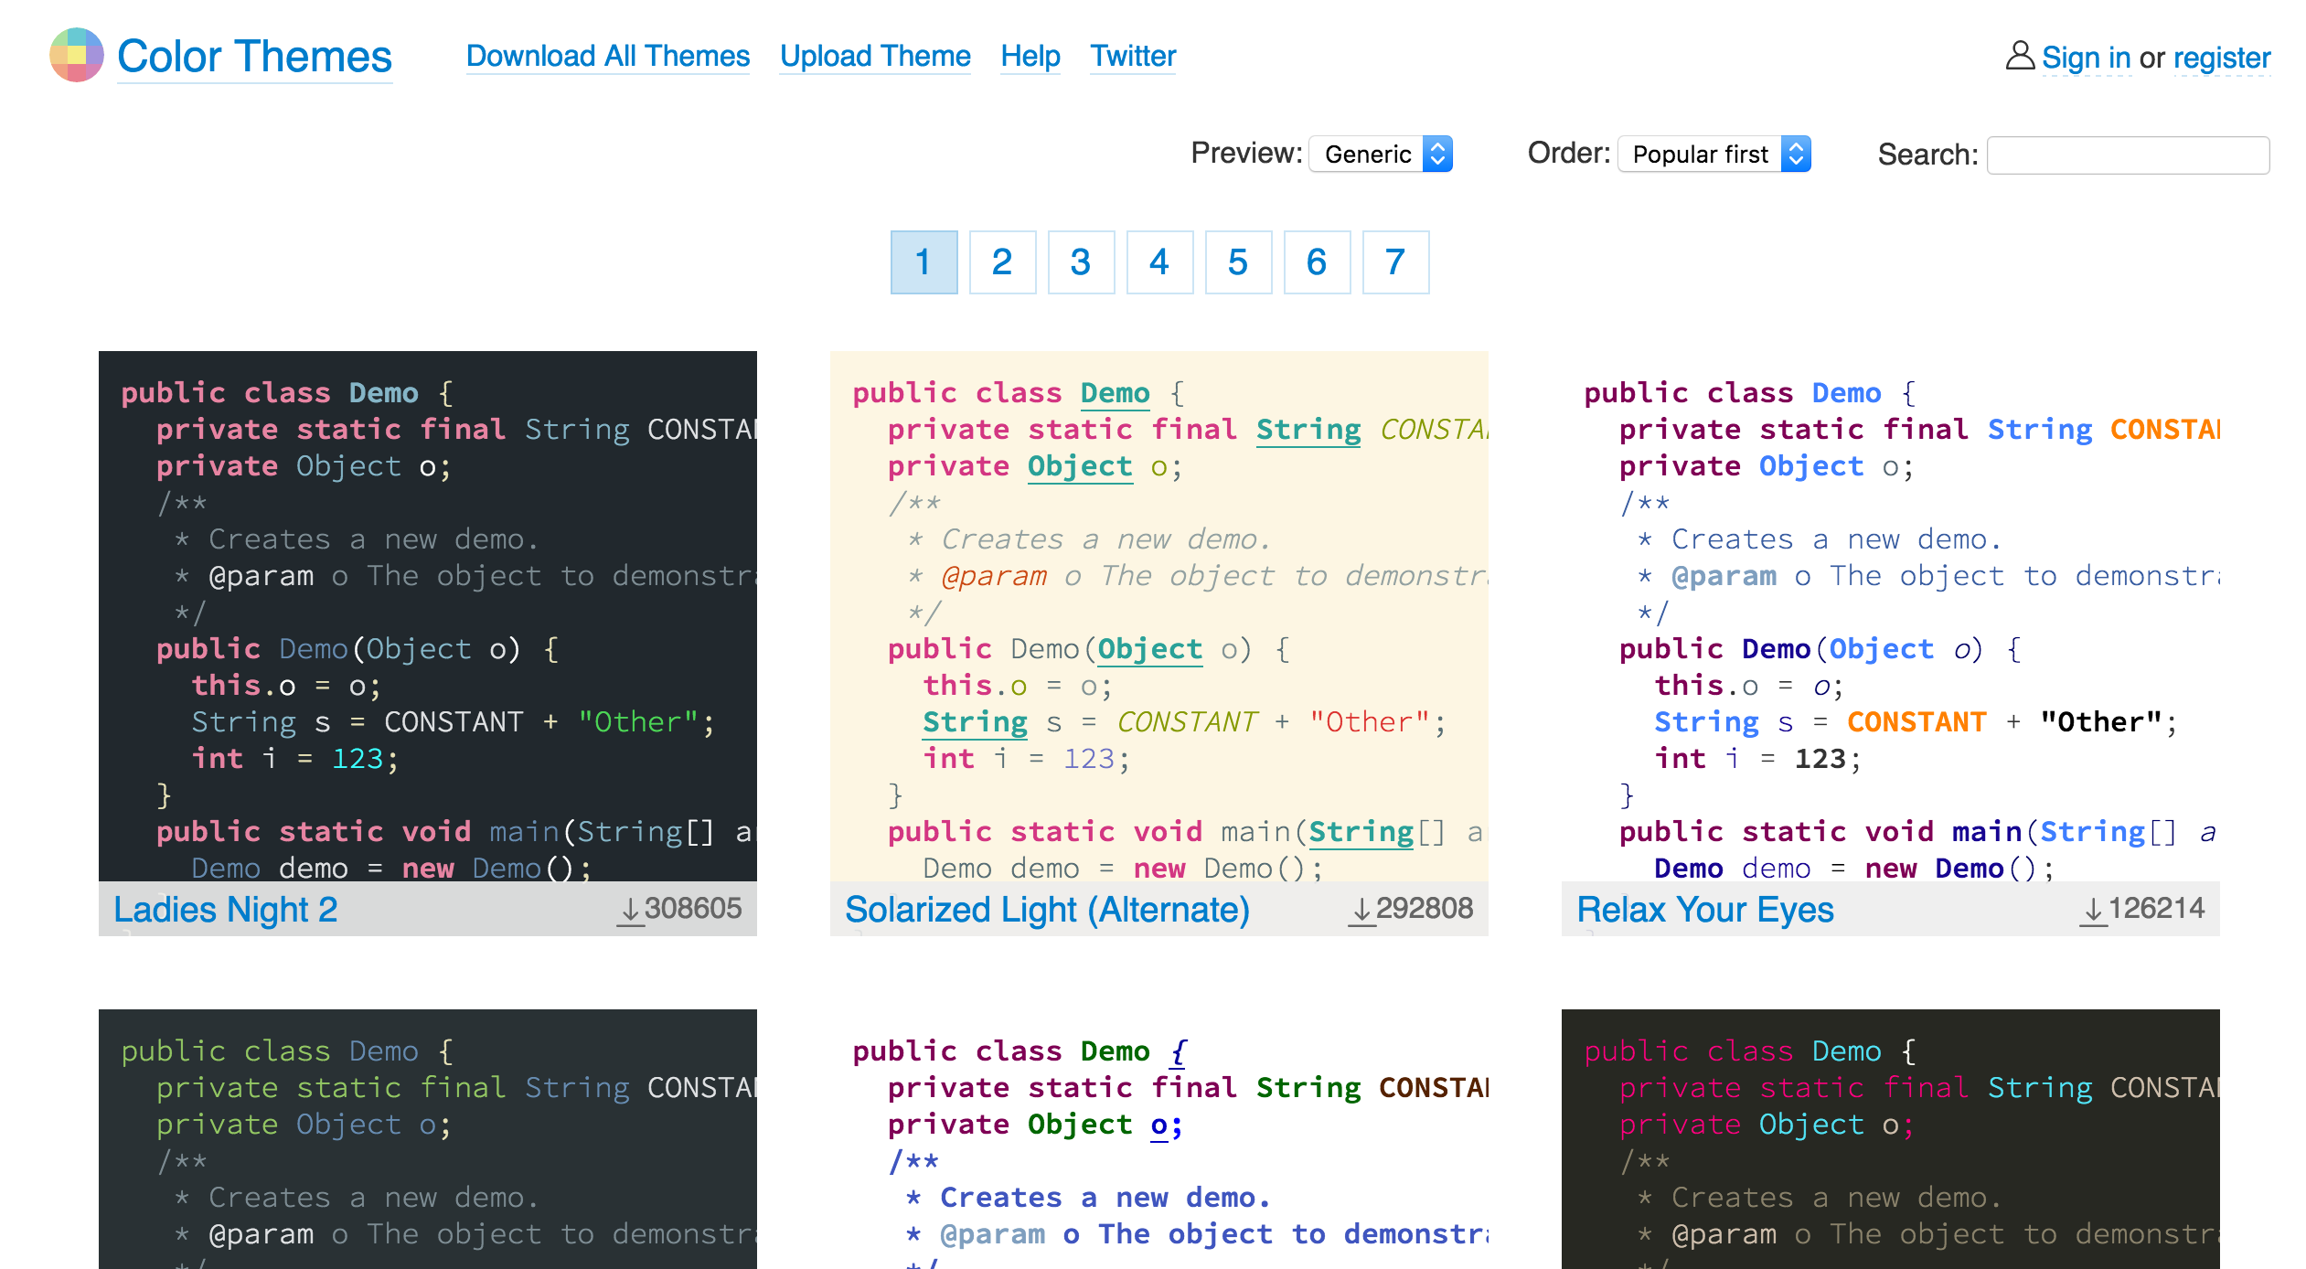Viewport: 2306px width, 1269px height.
Task: Click the Sign in button
Action: coord(2086,55)
